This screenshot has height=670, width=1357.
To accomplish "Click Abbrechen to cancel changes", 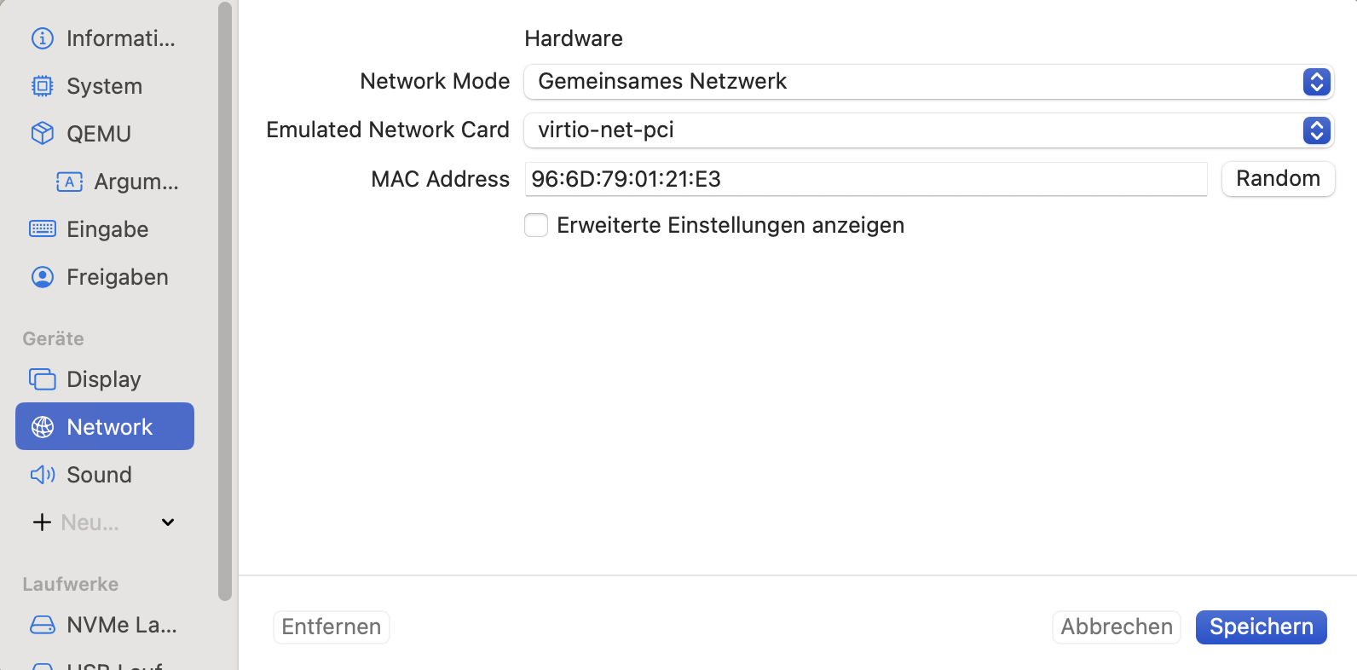I will (1116, 627).
